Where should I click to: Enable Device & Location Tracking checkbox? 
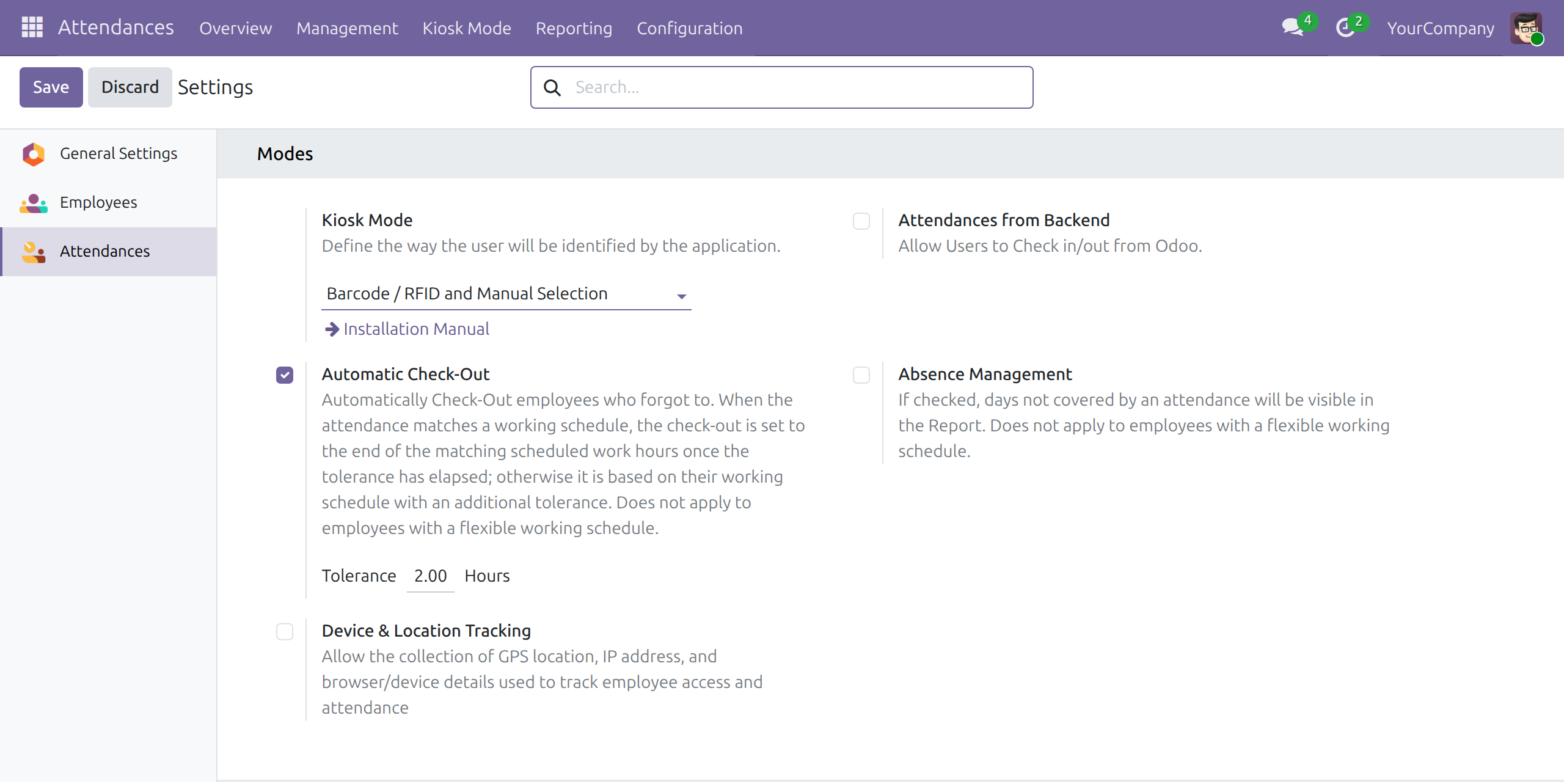[285, 632]
